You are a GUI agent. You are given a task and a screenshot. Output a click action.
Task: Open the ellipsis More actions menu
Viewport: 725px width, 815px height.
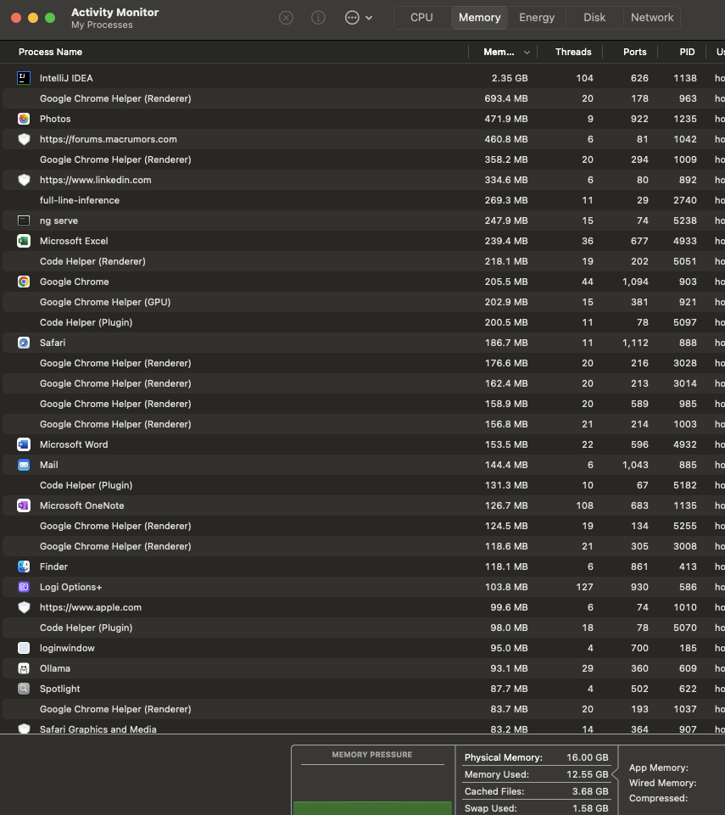tap(359, 18)
